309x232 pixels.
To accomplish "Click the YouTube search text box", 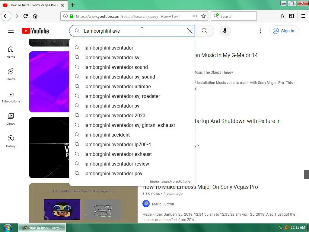I will (132, 31).
